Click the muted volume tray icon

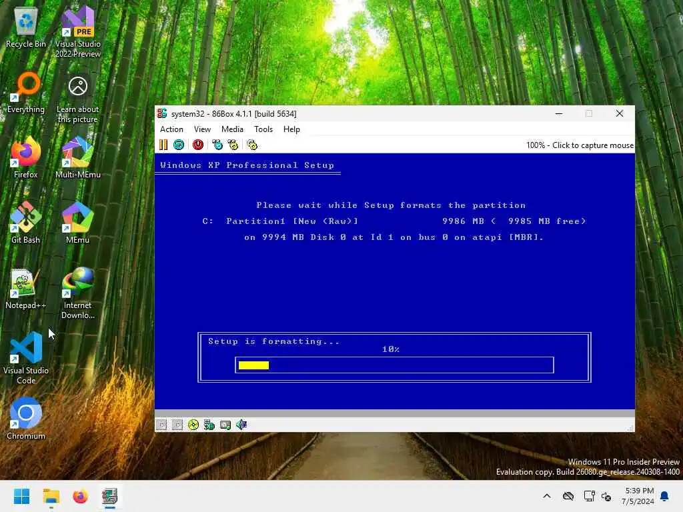tap(606, 496)
